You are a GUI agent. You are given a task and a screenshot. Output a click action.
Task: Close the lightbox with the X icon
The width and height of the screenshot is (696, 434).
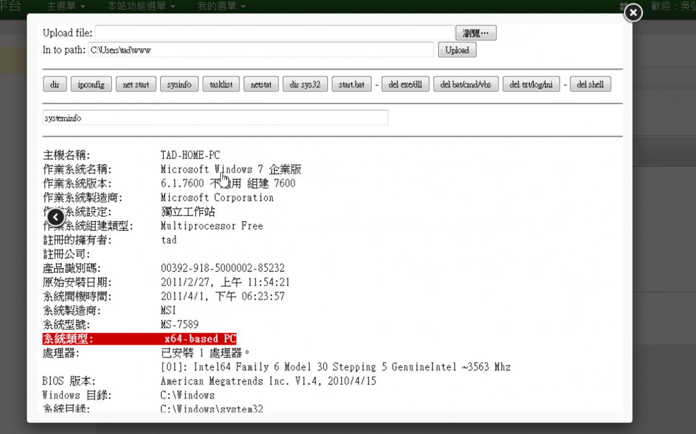click(633, 12)
